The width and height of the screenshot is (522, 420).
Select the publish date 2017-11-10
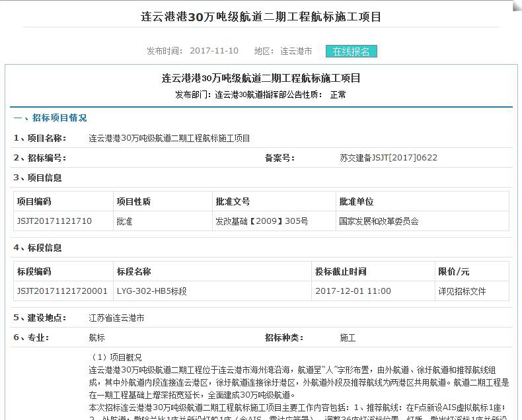(x=214, y=51)
